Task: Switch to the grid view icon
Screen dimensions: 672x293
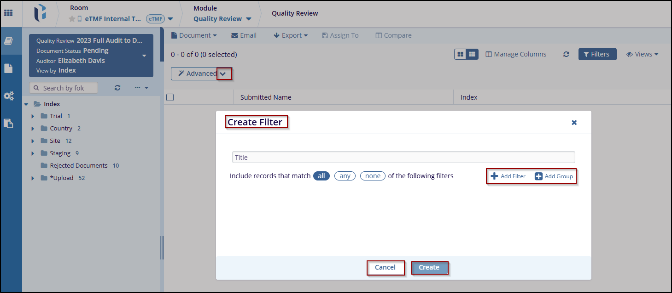Action: (x=460, y=54)
